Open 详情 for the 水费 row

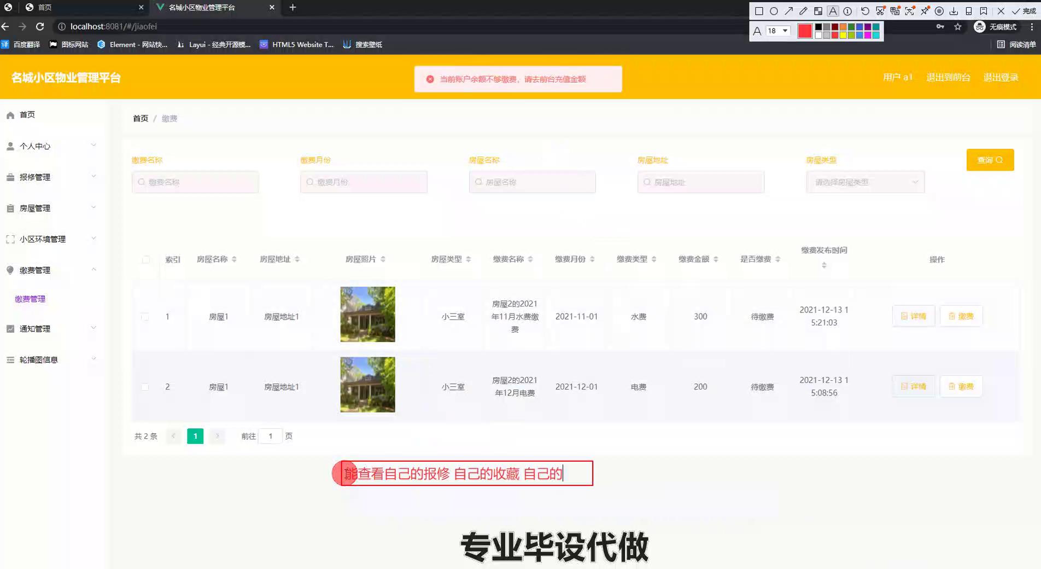coord(914,316)
